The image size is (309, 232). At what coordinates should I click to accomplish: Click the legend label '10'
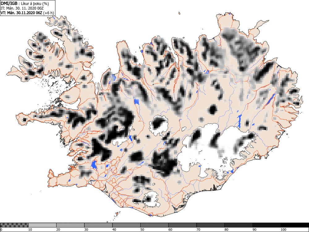tap(30, 230)
